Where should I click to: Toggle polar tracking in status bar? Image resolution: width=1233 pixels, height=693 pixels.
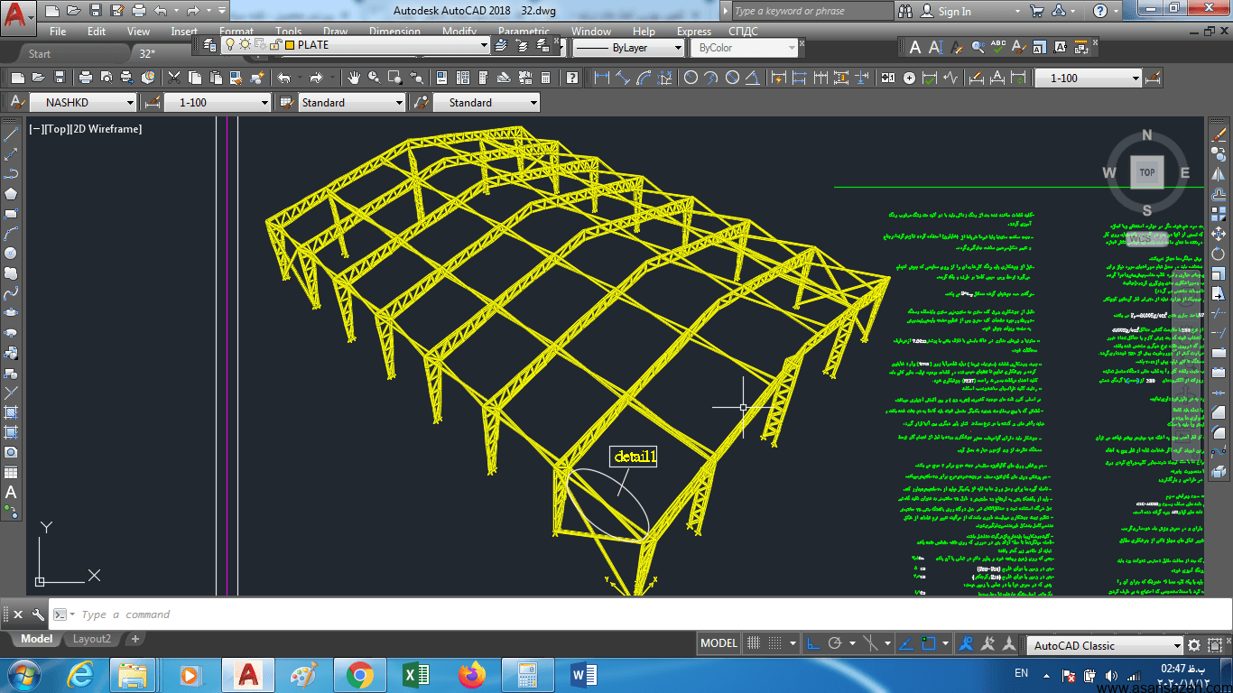[x=835, y=643]
